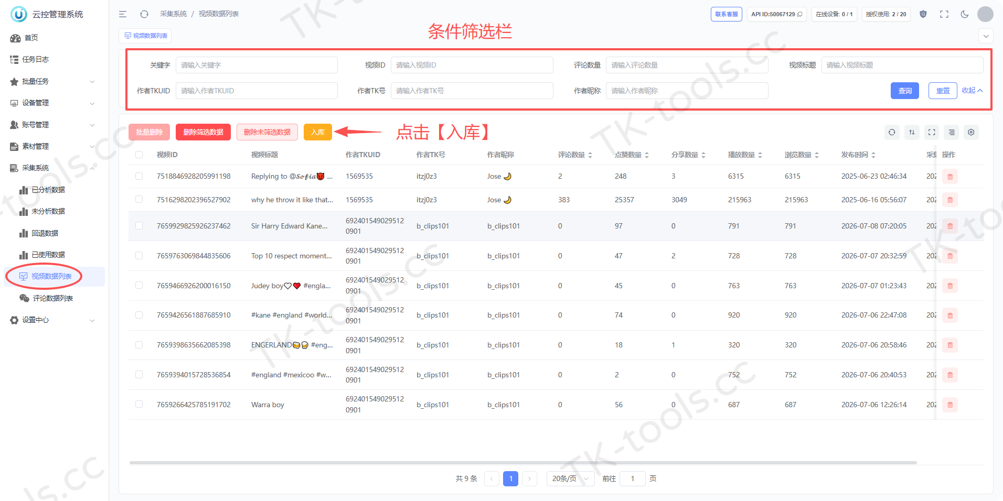Click the 查询 search button
The image size is (1003, 501).
tap(905, 91)
